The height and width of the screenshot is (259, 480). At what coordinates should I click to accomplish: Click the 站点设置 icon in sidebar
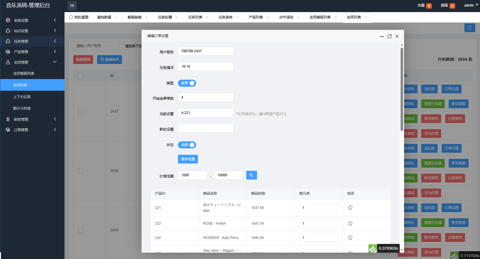[8, 31]
